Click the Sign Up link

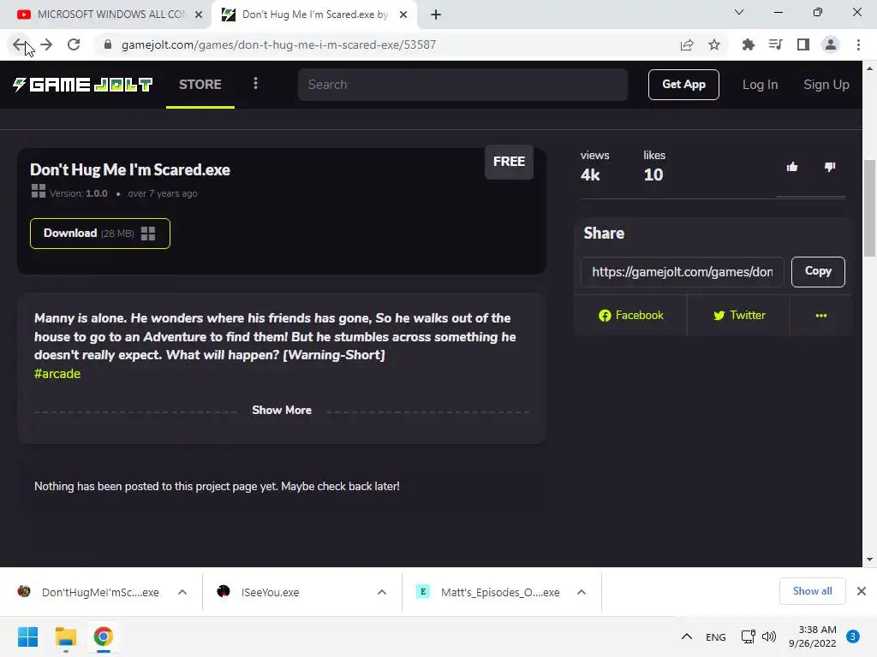tap(826, 85)
